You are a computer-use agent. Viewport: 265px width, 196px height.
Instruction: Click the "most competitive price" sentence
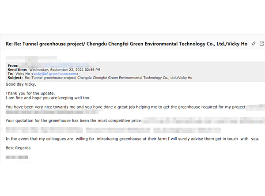tap(73, 121)
